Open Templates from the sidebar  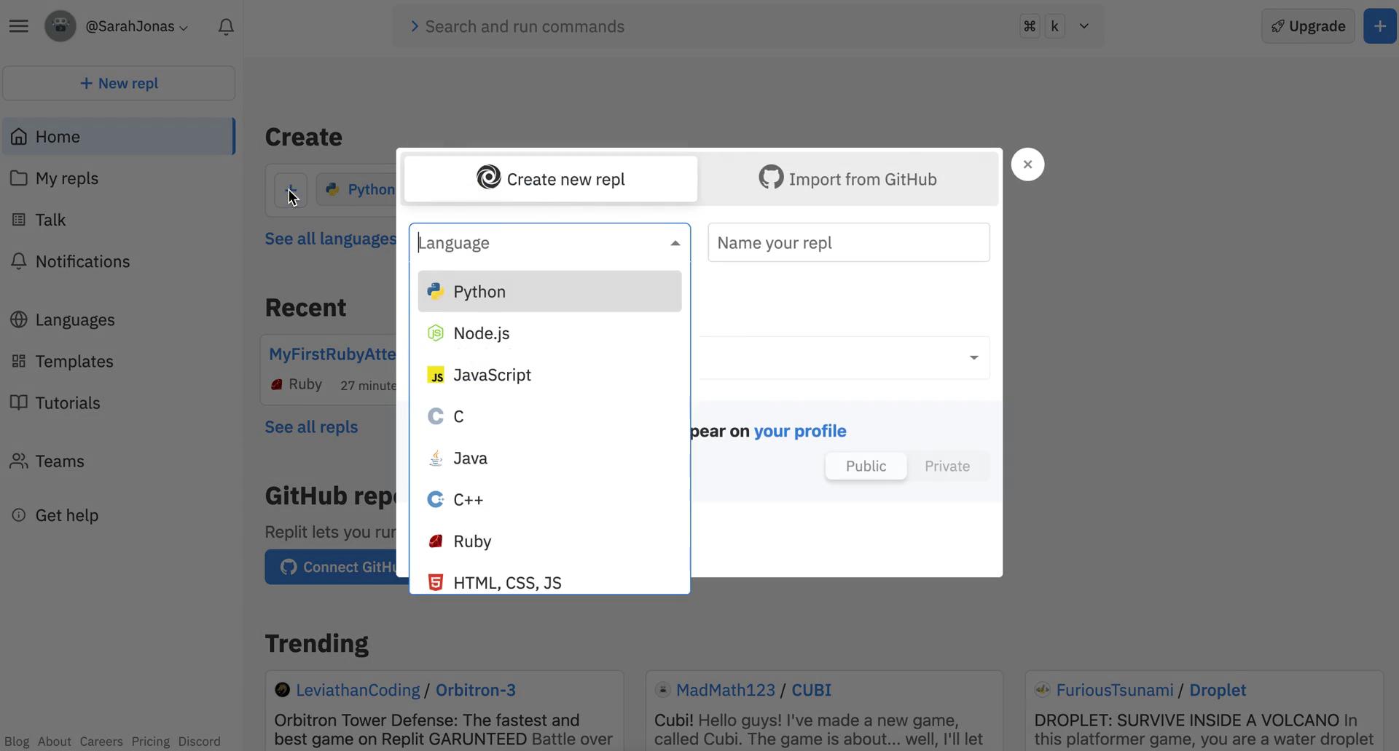(x=74, y=362)
